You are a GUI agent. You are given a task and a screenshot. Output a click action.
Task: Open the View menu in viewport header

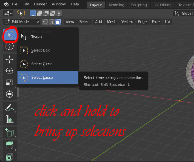tap(70, 22)
